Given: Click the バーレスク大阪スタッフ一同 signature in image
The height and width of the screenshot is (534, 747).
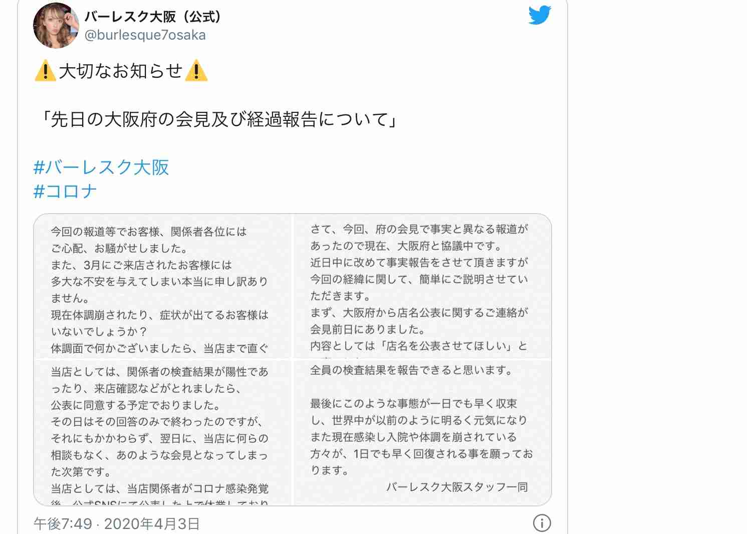Looking at the screenshot, I should [x=457, y=487].
